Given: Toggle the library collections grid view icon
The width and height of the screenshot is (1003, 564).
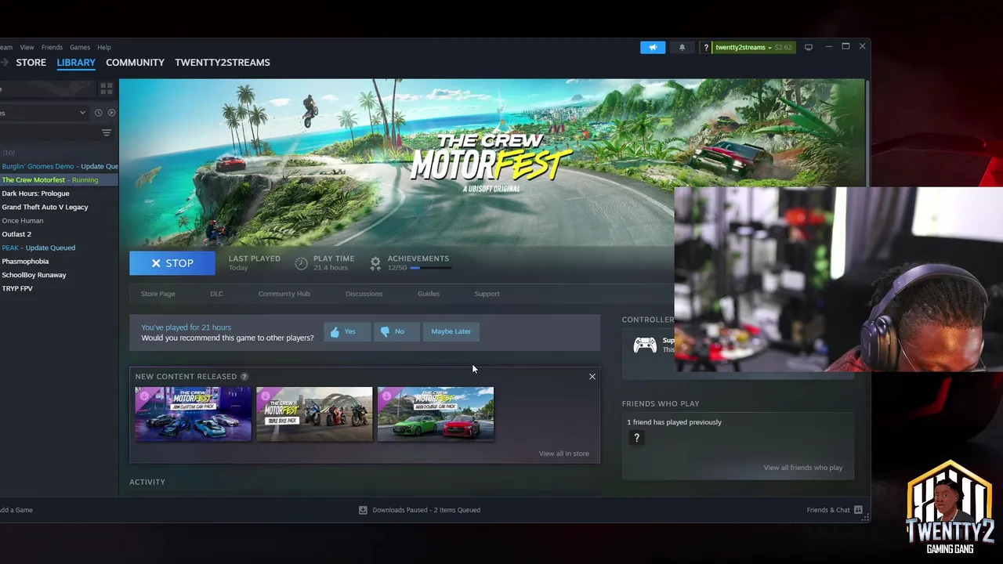Looking at the screenshot, I should coord(107,89).
